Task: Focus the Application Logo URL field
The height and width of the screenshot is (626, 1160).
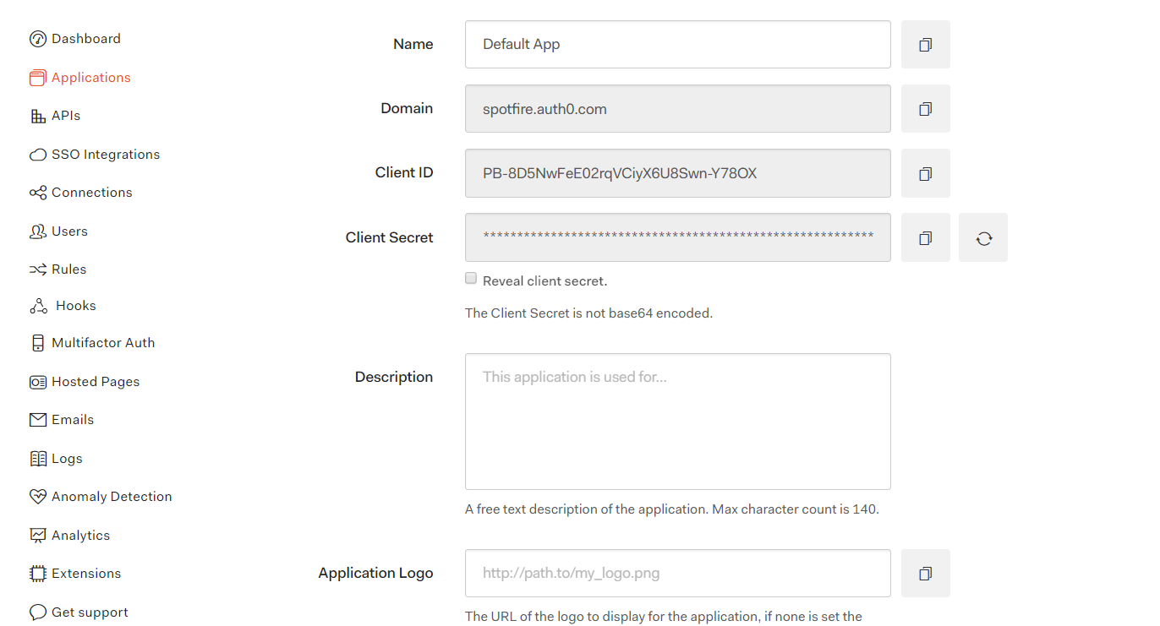Action: (x=678, y=574)
